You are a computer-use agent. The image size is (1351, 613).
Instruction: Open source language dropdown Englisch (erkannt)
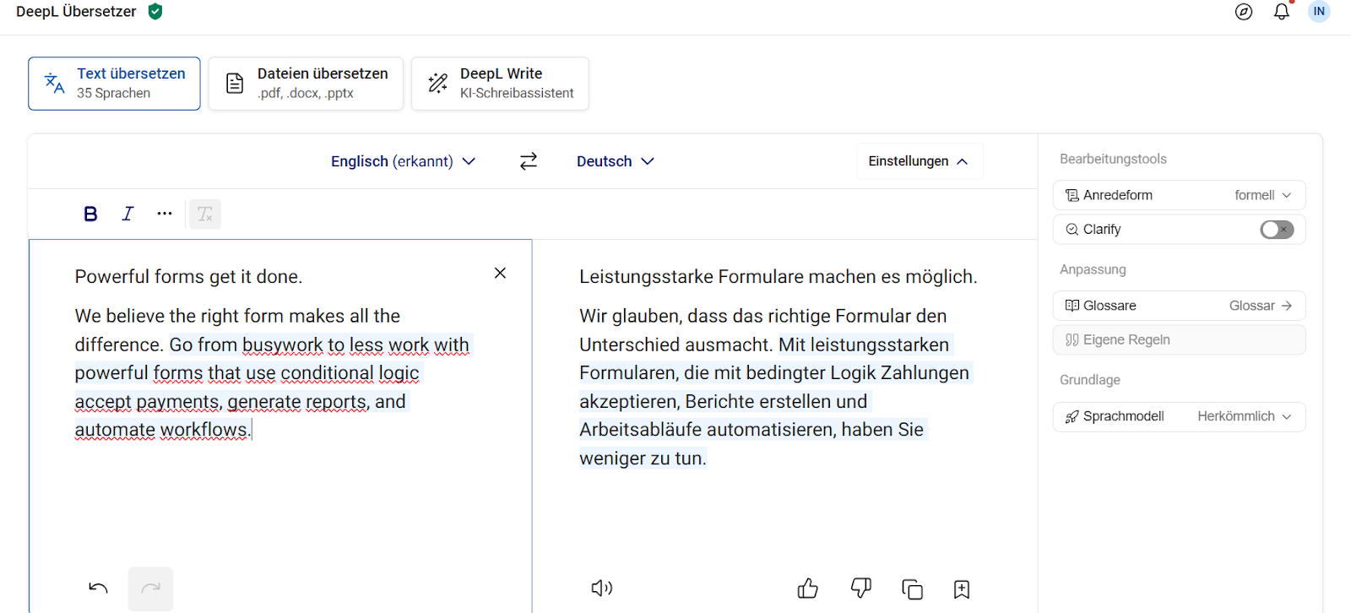click(403, 161)
